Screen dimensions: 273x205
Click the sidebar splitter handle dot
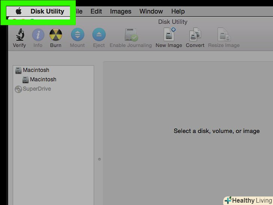click(99, 159)
